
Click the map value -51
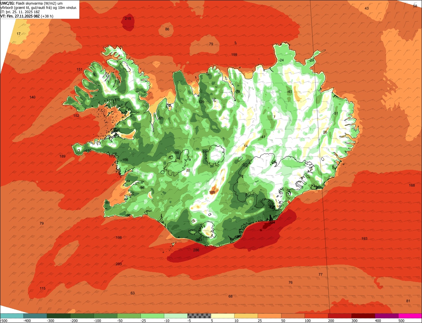pos(336,113)
